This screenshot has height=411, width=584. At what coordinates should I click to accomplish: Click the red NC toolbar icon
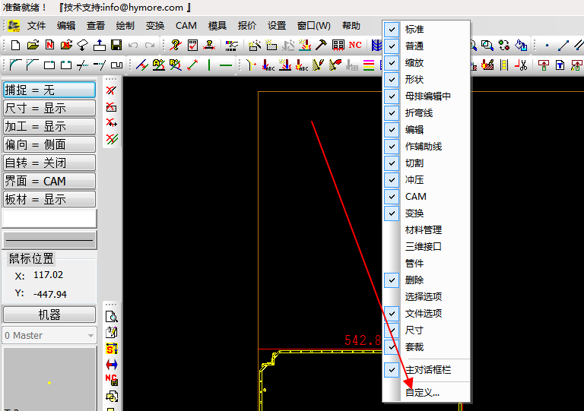tap(355, 46)
